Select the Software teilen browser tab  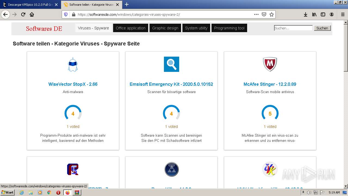[x=91, y=5]
